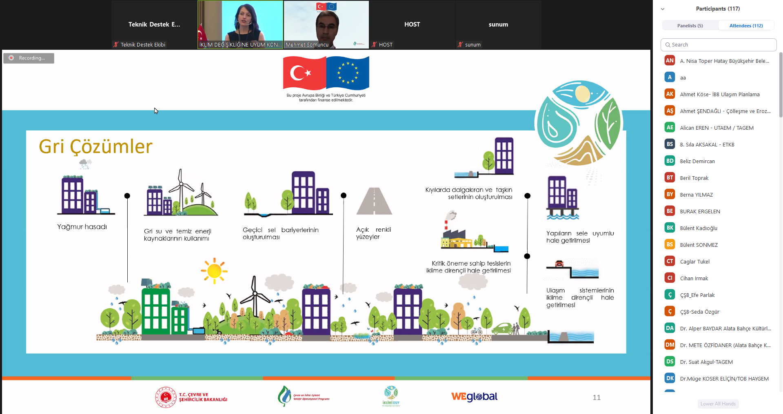Click the AK avatar for Ahmet Köse
Image resolution: width=783 pixels, height=414 pixels.
point(670,94)
